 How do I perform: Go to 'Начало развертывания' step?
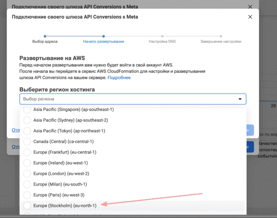point(103,42)
